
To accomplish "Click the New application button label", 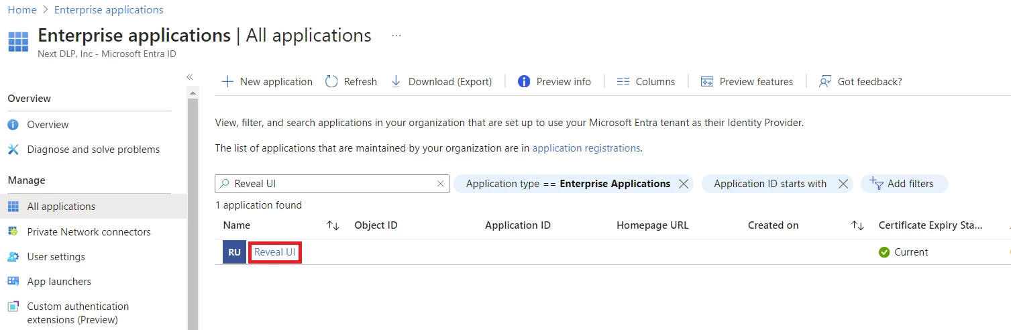I will coord(276,81).
